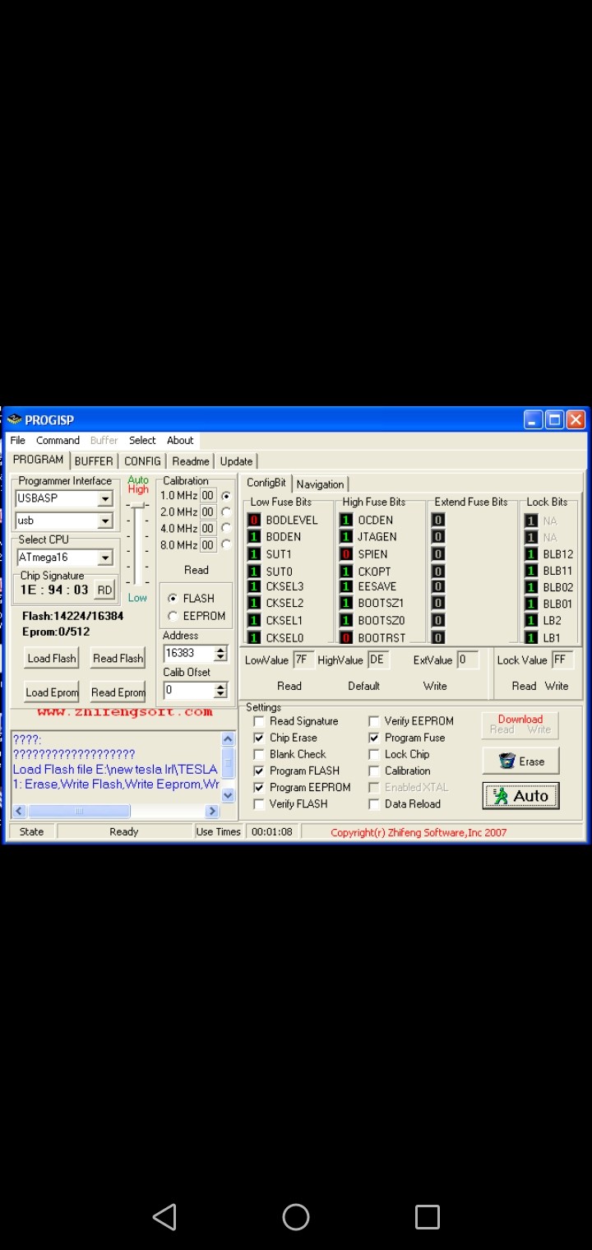Toggle the JTAGEN fuse bit
Viewport: 592px width, 1250px height.
346,537
